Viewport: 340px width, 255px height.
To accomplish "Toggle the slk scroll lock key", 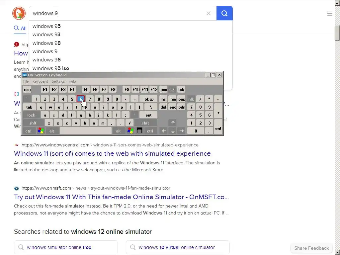I will pyautogui.click(x=172, y=90).
